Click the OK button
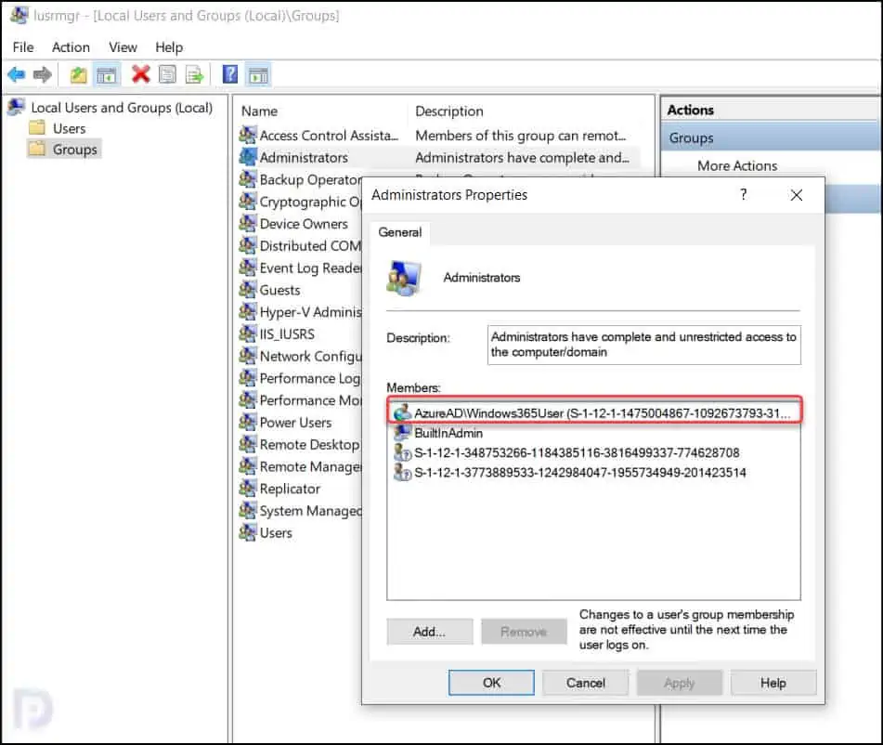Screen dimensions: 883x745 [x=491, y=683]
